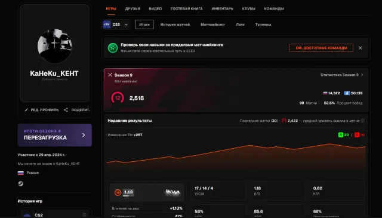The height and width of the screenshot is (218, 382).
Task: Click the info icon next to average skill
Action: click(362, 121)
